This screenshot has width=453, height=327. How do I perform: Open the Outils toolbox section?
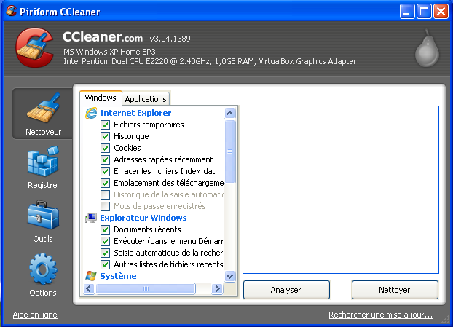(43, 221)
